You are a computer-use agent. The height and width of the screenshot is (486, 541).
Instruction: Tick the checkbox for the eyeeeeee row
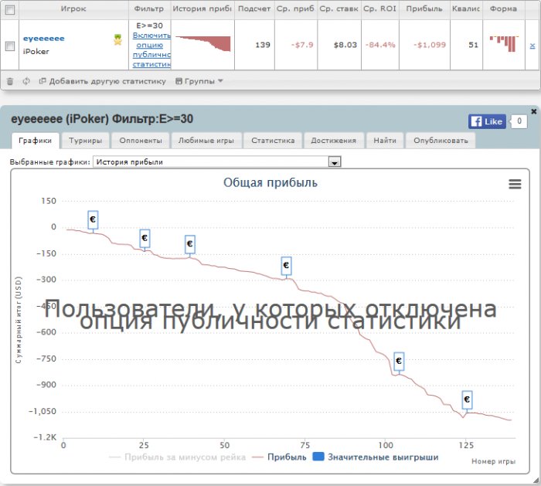[10, 46]
